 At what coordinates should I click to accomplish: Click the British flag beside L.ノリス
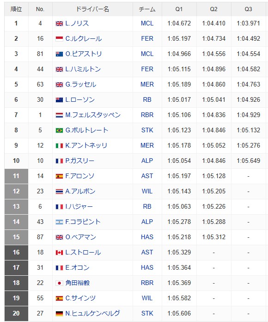tap(59, 24)
